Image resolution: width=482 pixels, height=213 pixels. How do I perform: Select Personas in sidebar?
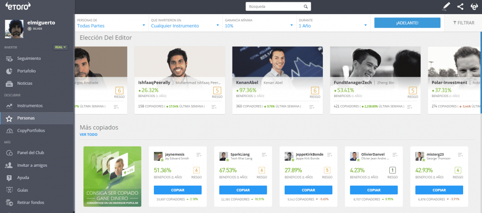pos(37,118)
